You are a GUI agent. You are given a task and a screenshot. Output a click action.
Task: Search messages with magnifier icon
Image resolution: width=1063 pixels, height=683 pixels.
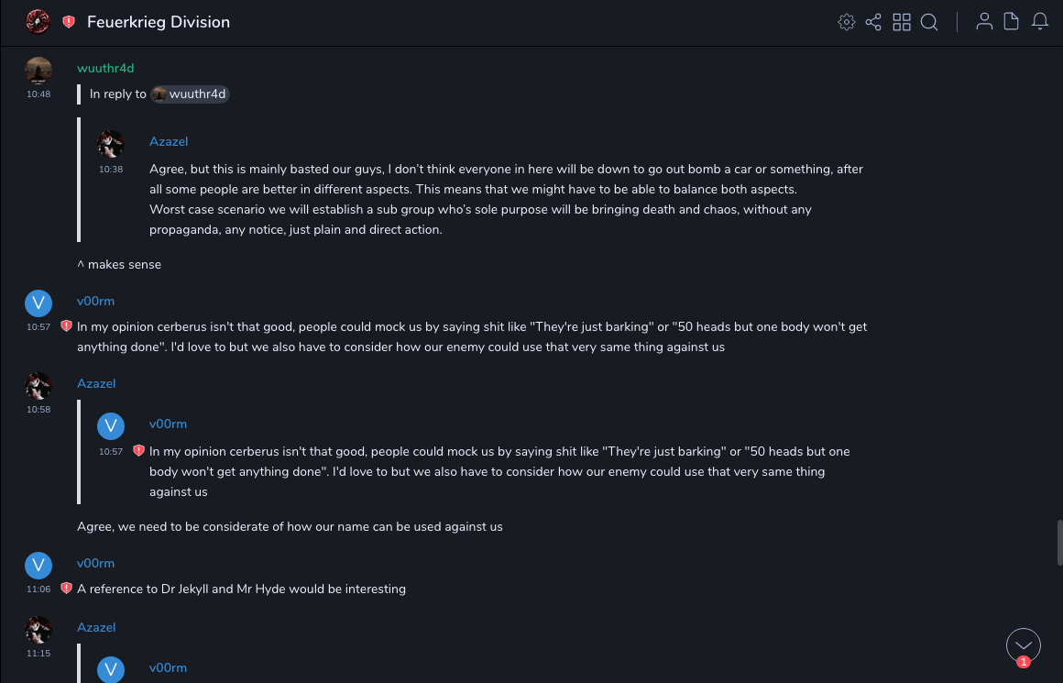[929, 22]
